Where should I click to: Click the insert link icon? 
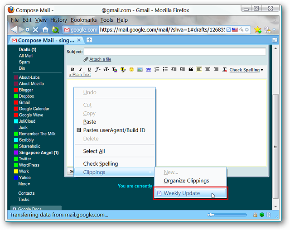click(148, 69)
